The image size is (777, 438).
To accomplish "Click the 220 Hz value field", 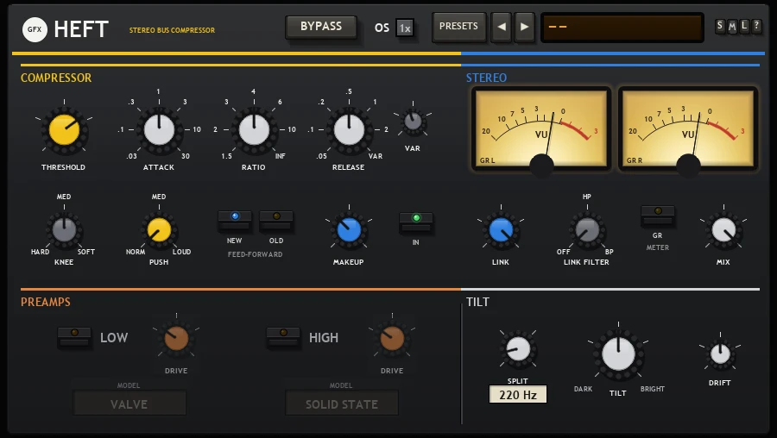I will tap(518, 394).
